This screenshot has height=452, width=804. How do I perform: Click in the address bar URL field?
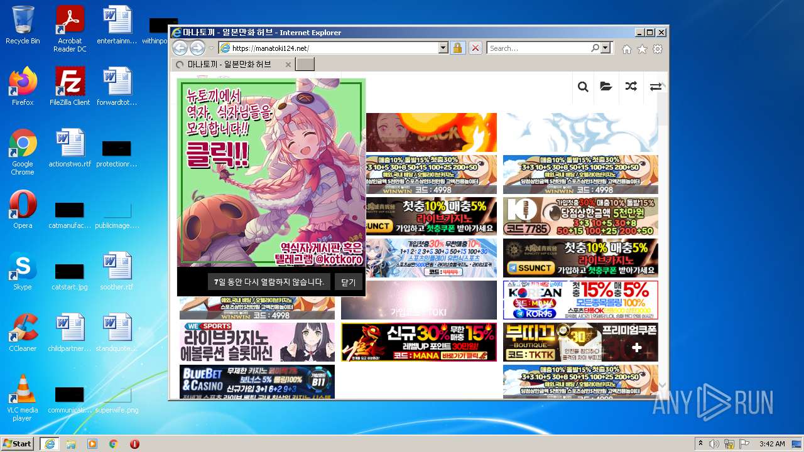tap(333, 48)
